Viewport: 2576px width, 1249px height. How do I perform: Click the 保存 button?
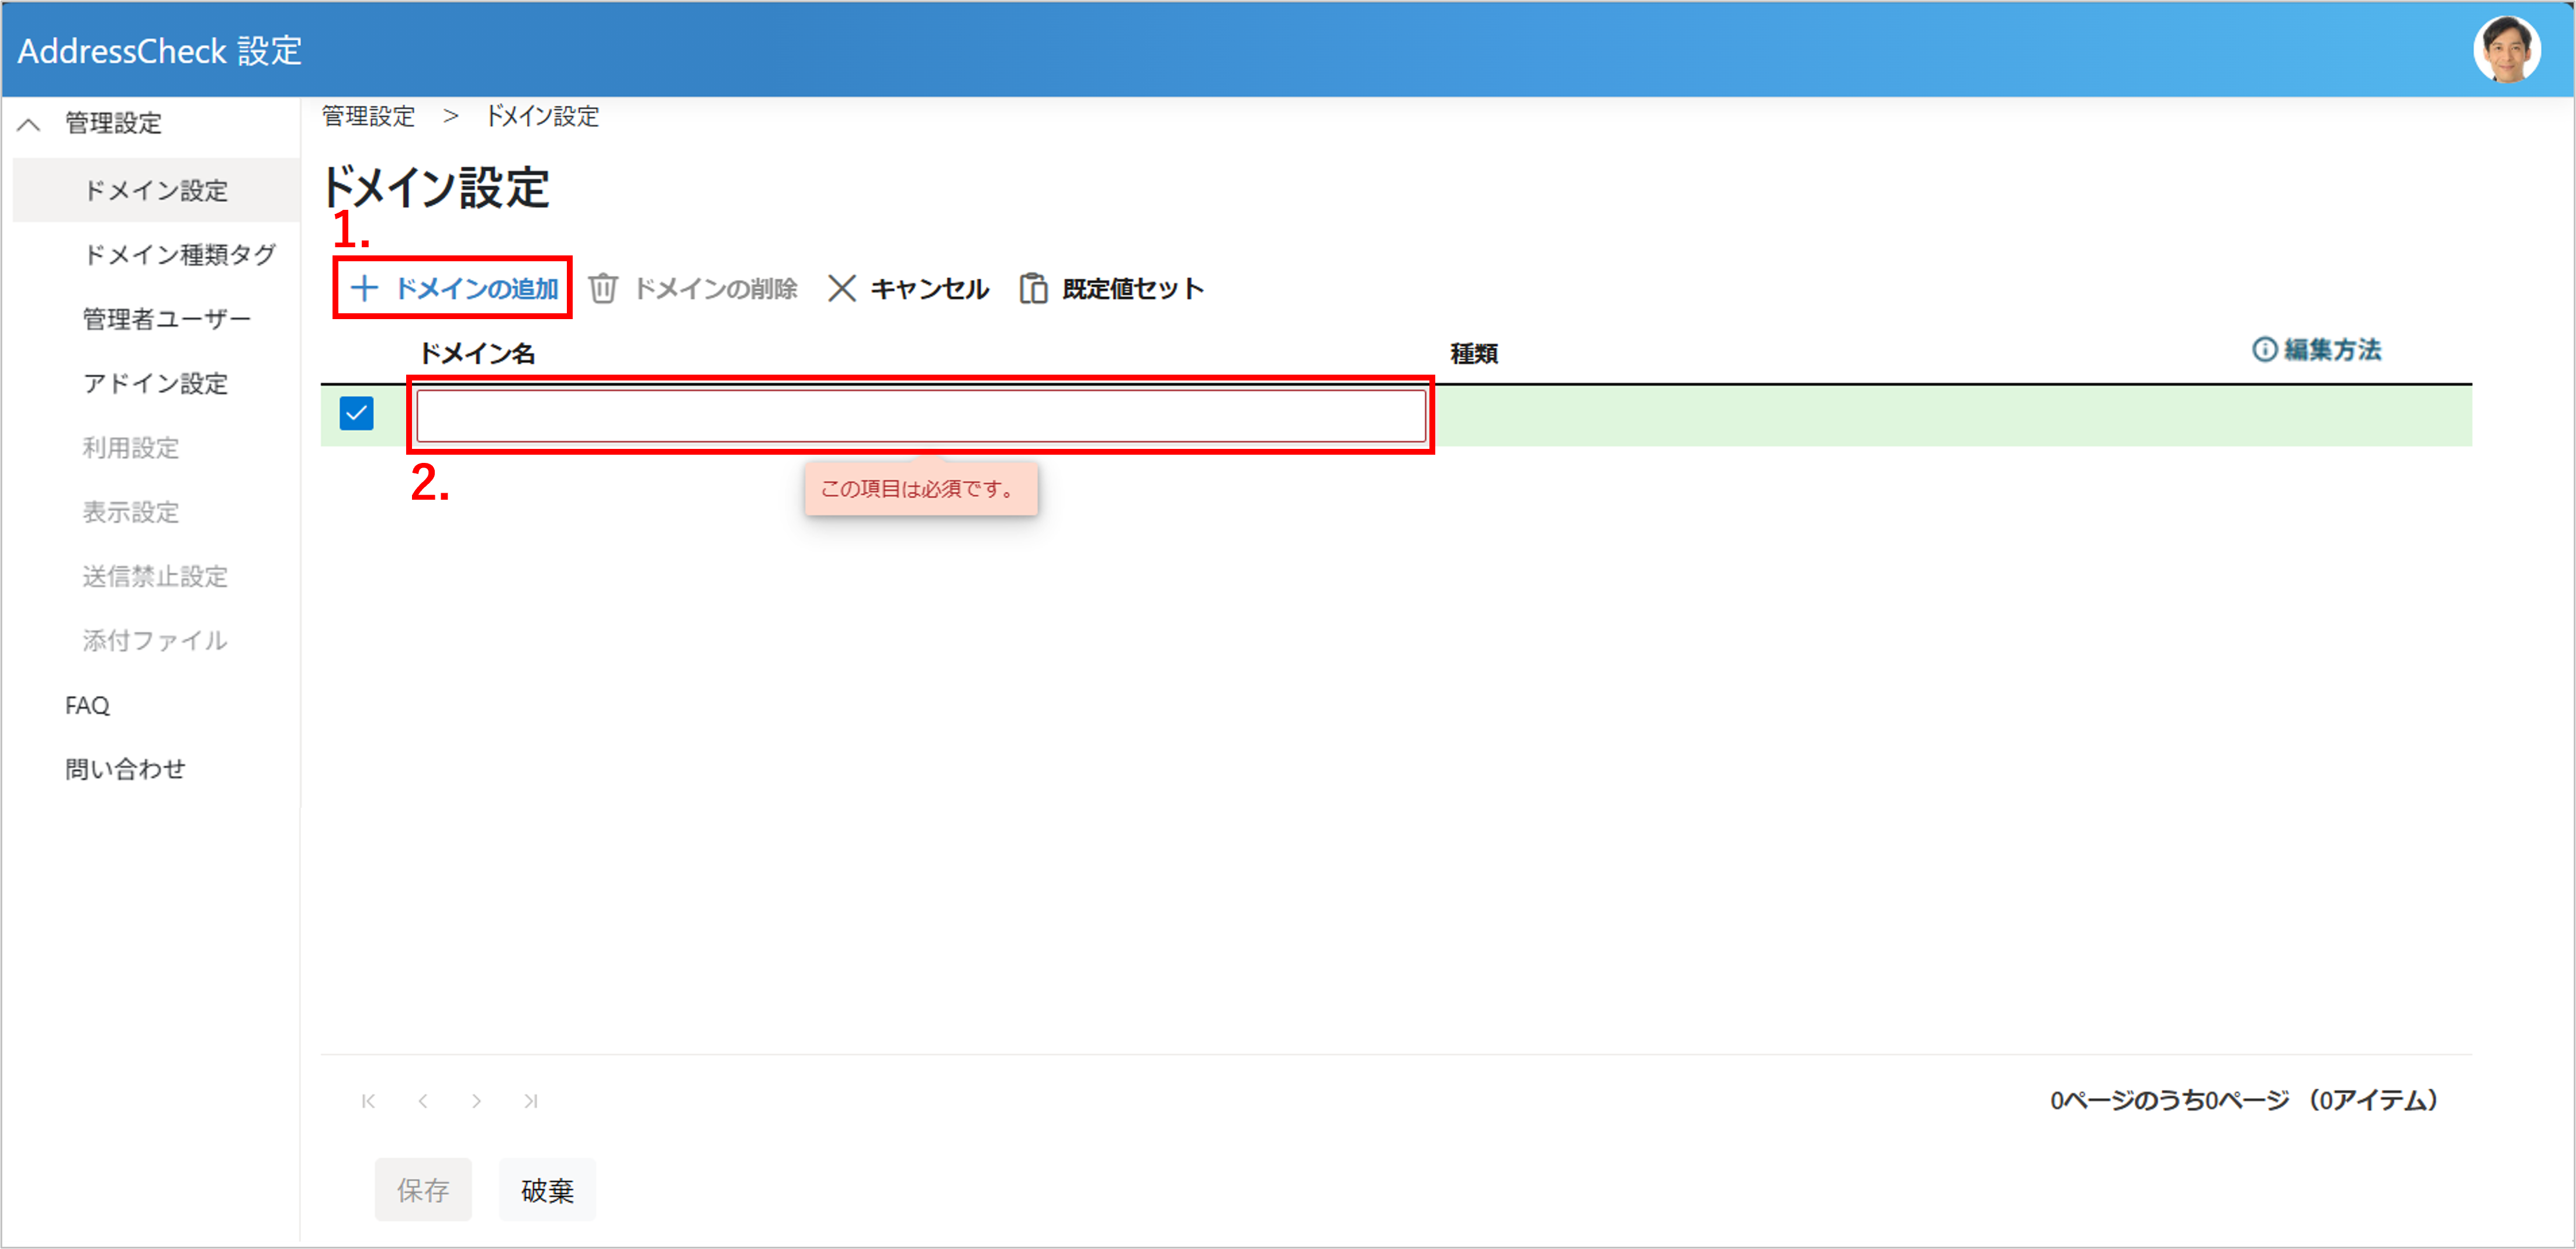[423, 1190]
